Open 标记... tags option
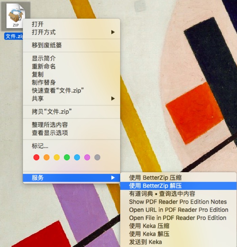 click(40, 146)
